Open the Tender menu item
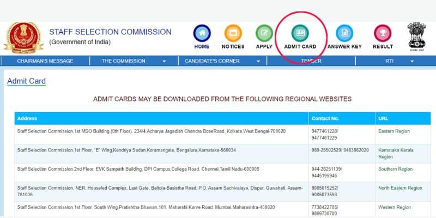 pyautogui.click(x=311, y=61)
